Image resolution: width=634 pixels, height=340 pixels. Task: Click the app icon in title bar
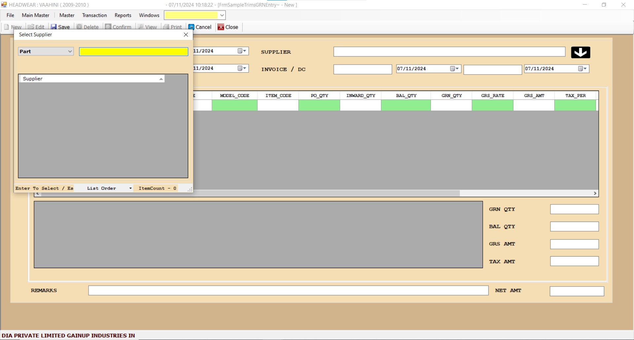click(4, 5)
